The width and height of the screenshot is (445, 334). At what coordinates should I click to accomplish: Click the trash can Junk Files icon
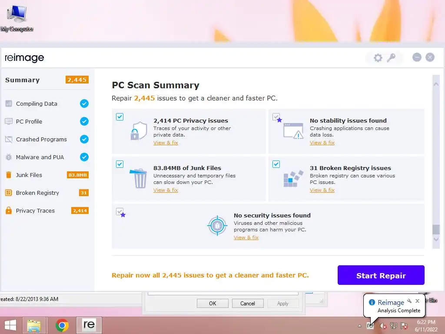[x=139, y=178]
